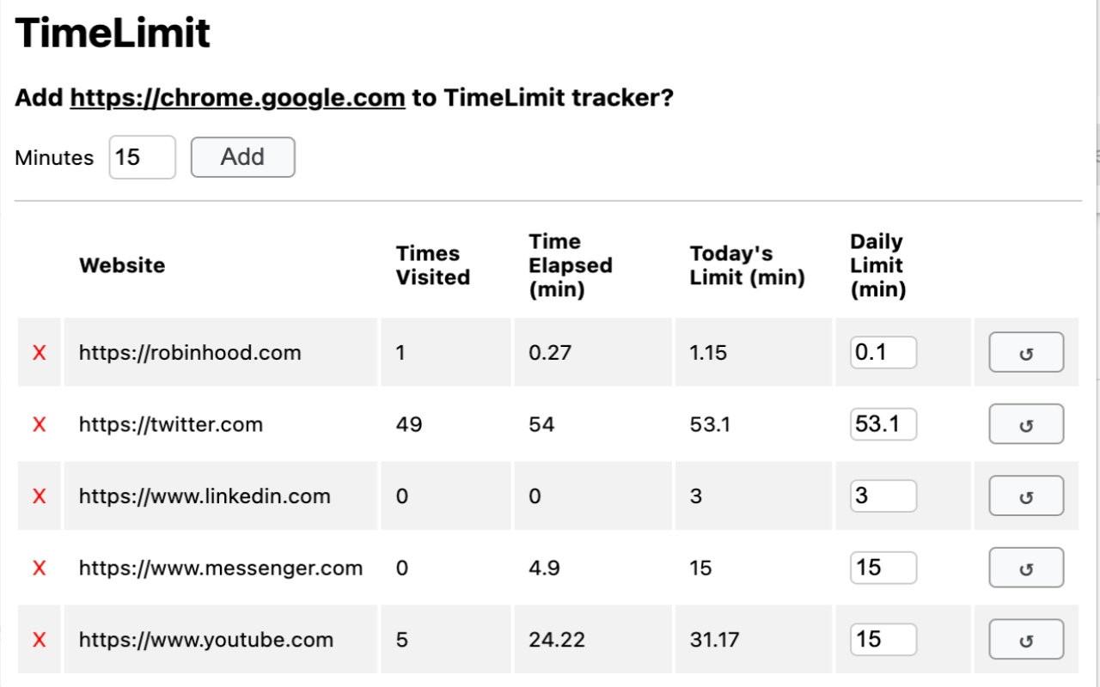
Task: Edit twitter.com's daily limit value
Action: point(883,424)
